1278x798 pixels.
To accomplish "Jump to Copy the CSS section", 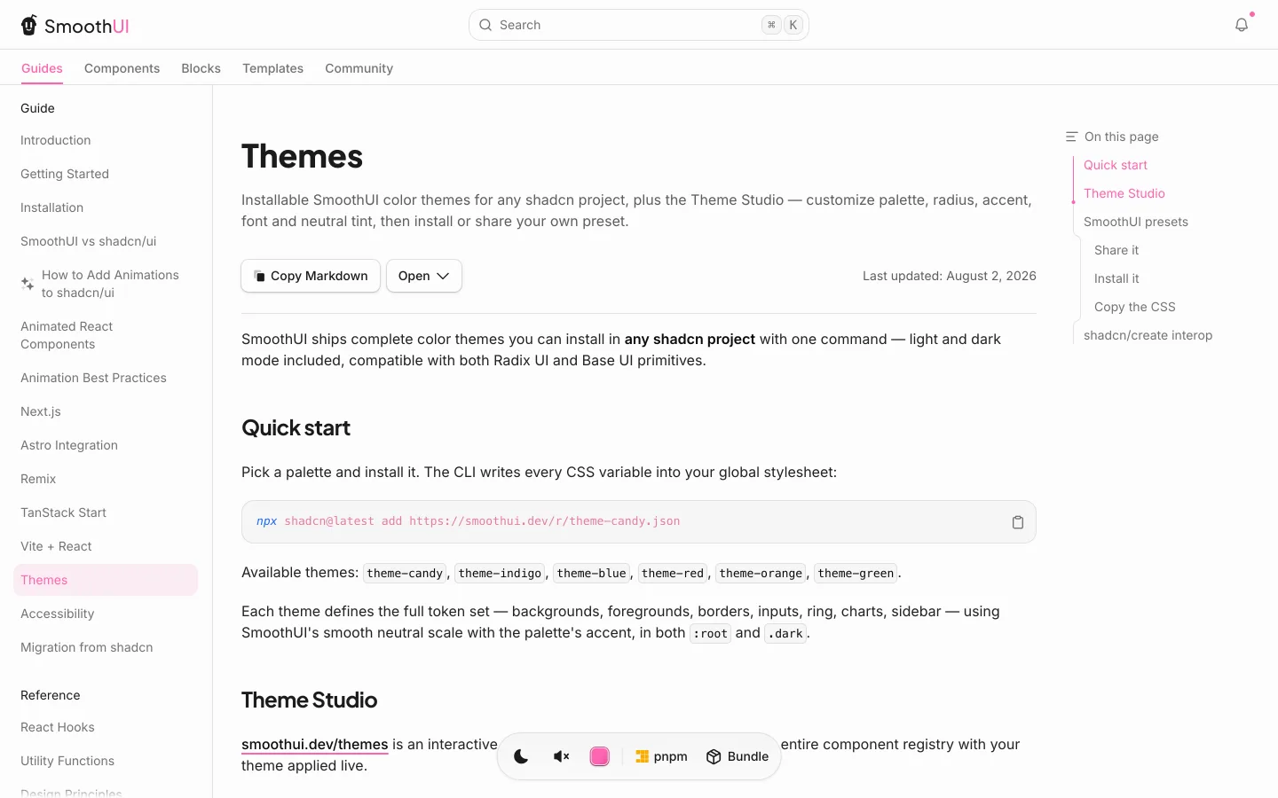I will point(1135,307).
